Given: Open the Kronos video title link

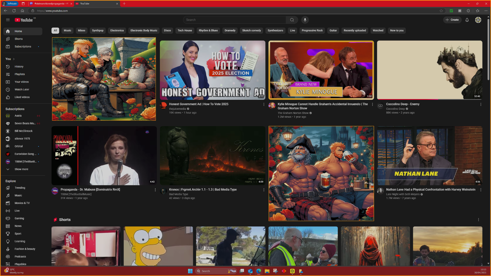Looking at the screenshot, I should tap(203, 190).
